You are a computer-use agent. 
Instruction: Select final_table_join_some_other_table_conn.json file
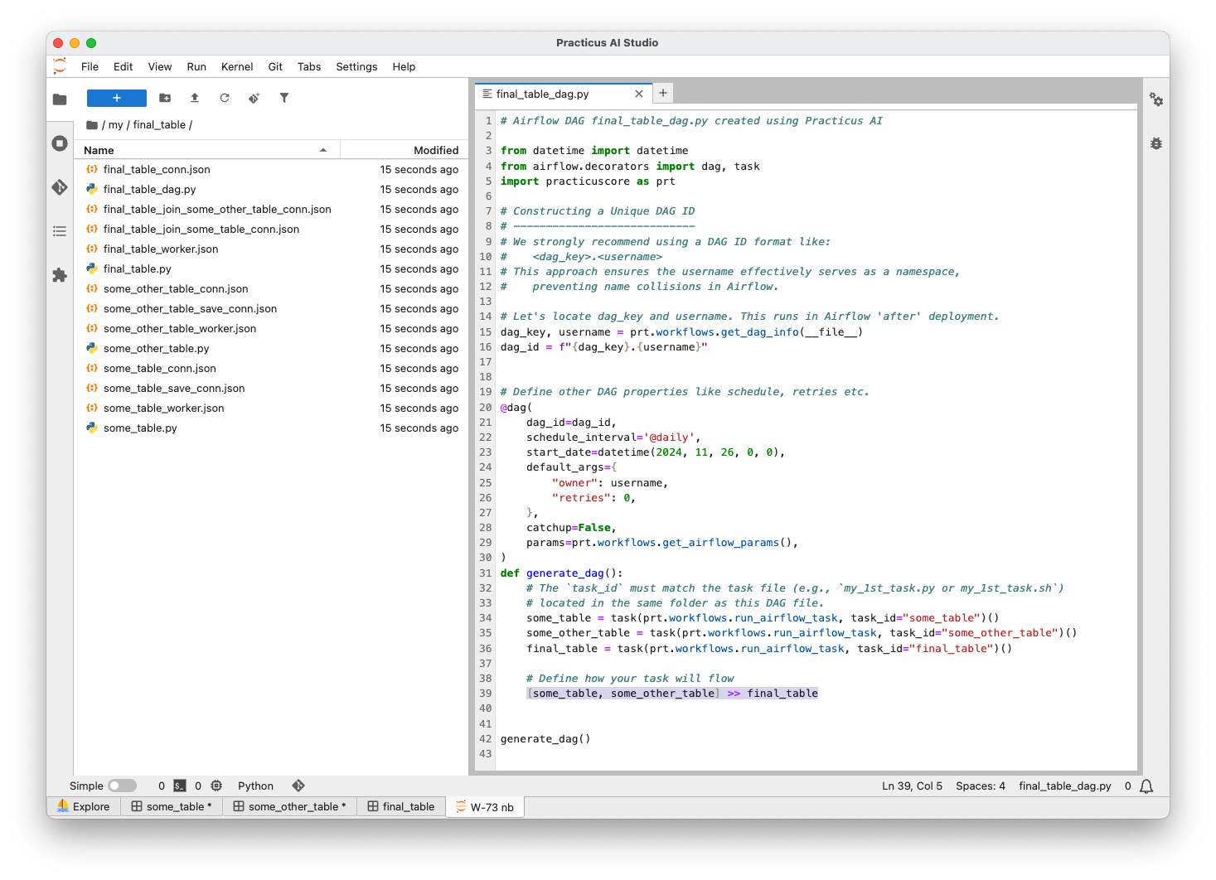(x=272, y=209)
